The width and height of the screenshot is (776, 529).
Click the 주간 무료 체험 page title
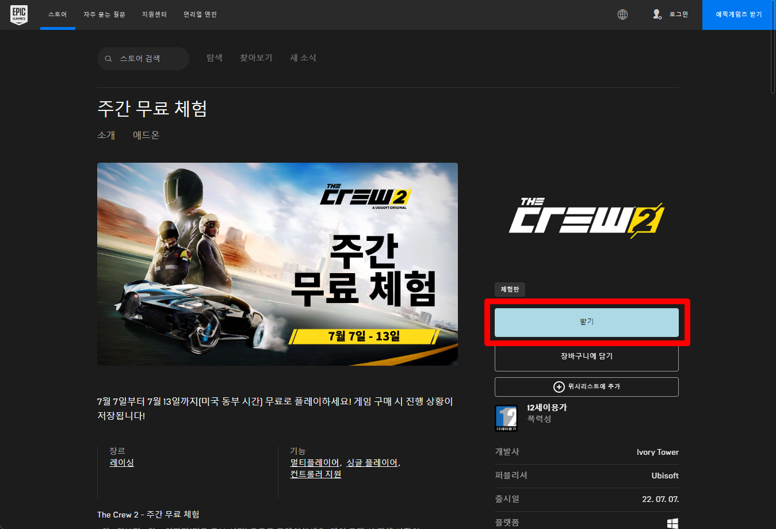(x=152, y=109)
